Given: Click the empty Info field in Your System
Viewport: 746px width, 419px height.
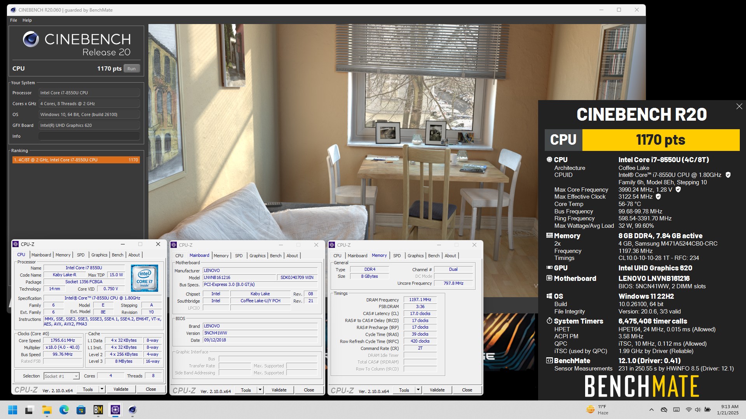Looking at the screenshot, I should click(89, 136).
